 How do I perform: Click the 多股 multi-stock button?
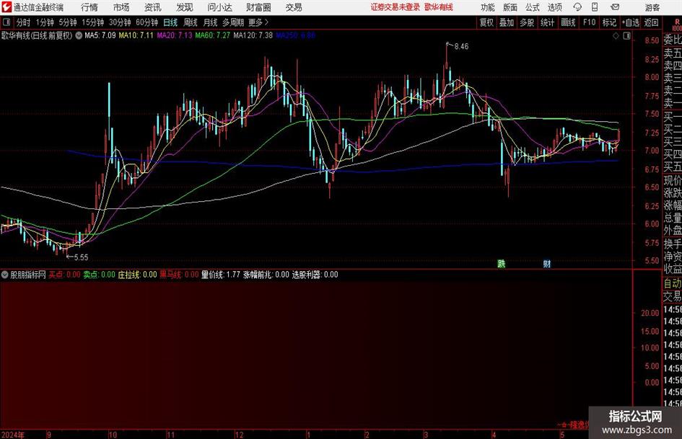[x=527, y=22]
